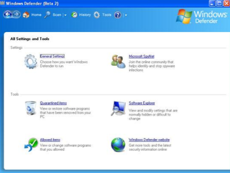The image size is (230, 173).
Task: Click the Scan magnifying glass icon
Action: (47, 15)
